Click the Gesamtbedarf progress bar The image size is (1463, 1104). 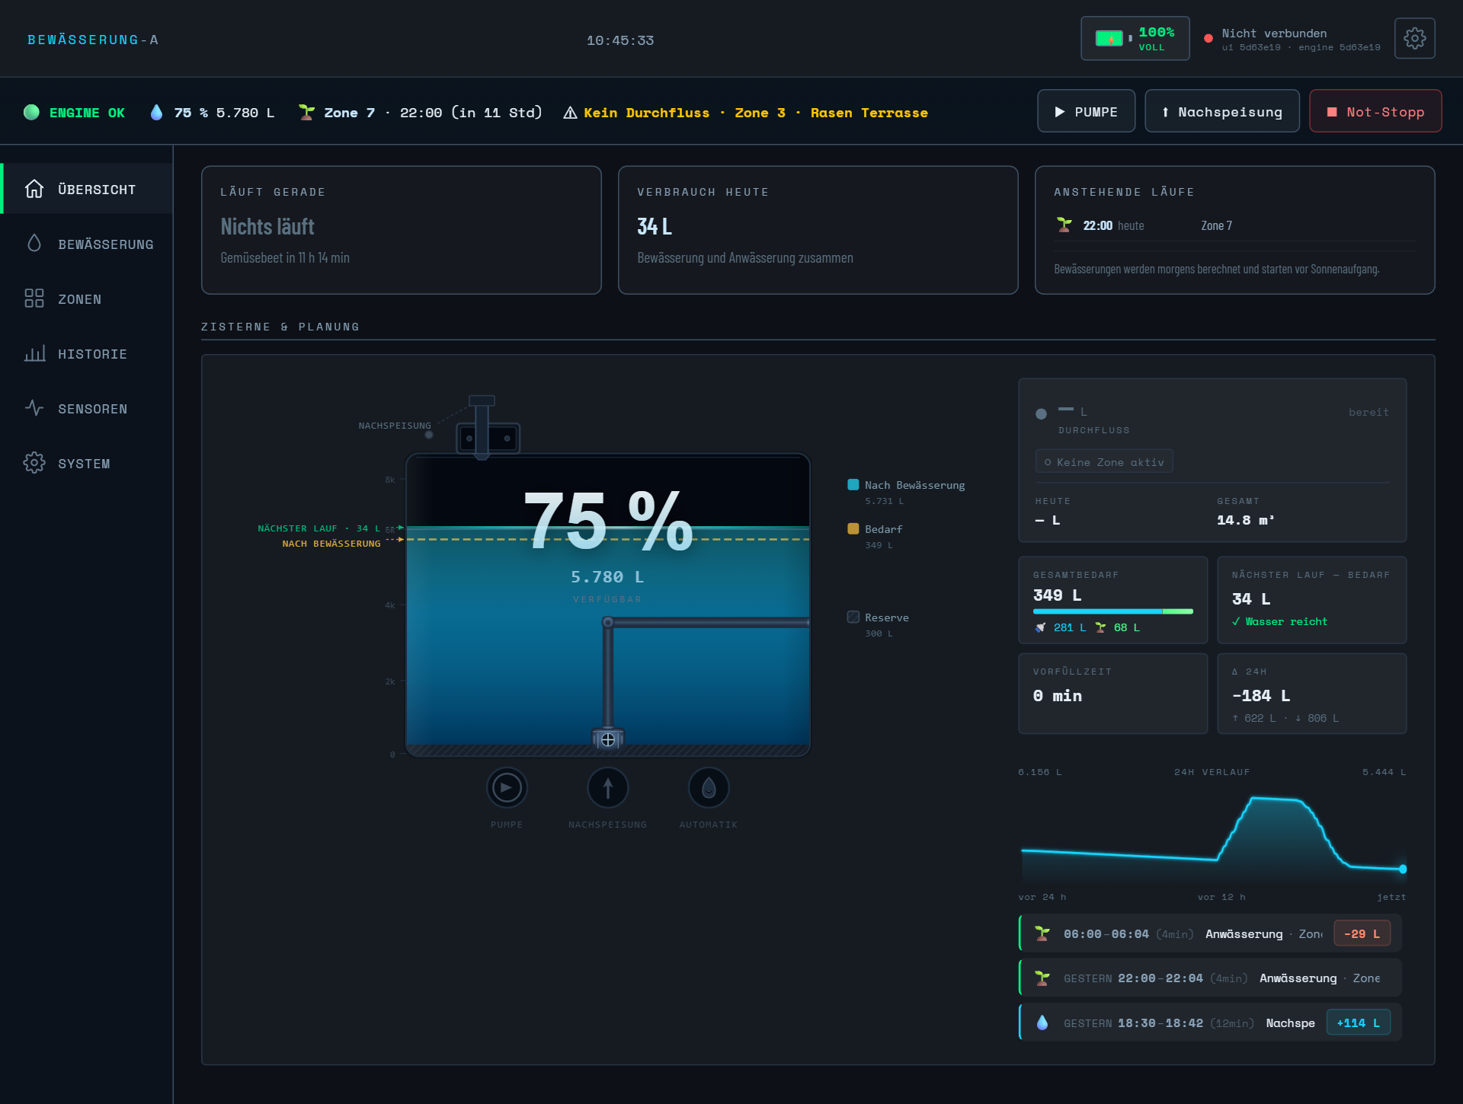1113,611
